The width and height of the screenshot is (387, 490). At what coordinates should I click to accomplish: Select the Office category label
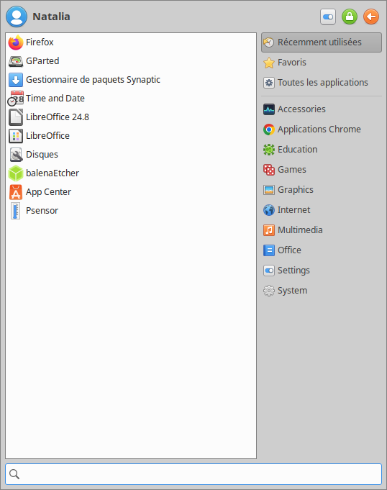click(290, 250)
